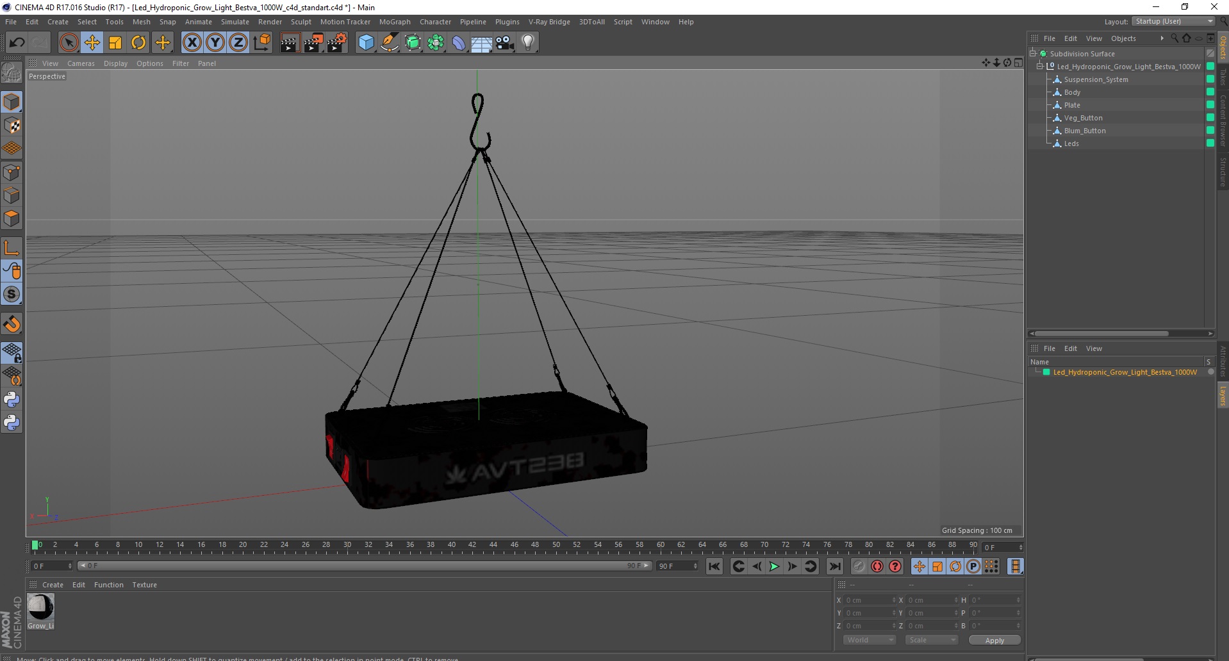Open the Layout Startup dropdown

tap(1173, 21)
